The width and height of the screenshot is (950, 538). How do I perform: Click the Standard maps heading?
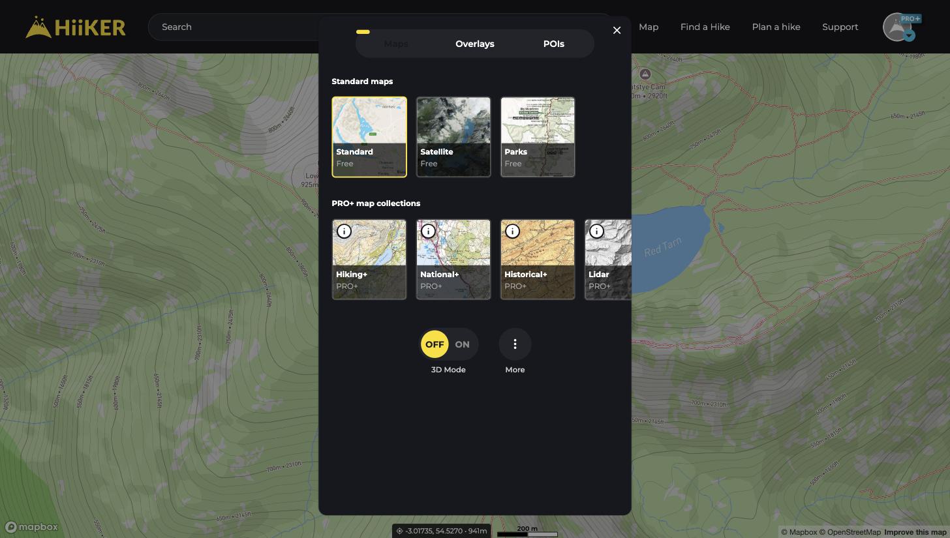pyautogui.click(x=362, y=82)
